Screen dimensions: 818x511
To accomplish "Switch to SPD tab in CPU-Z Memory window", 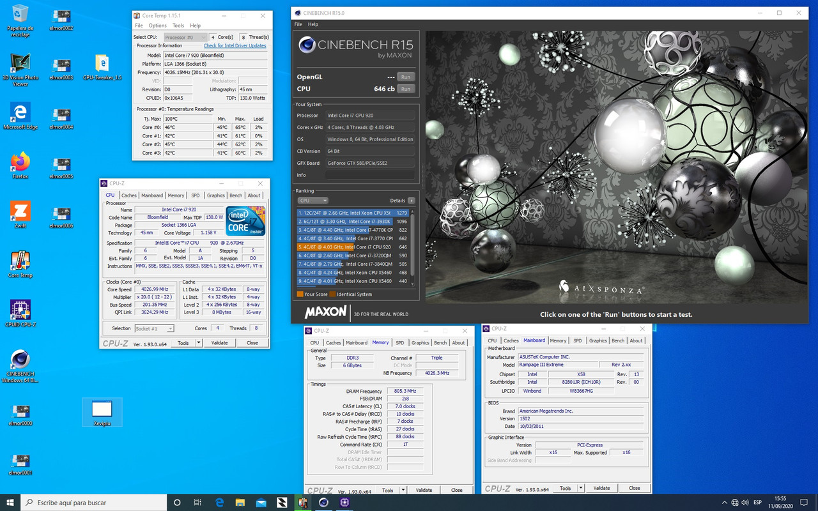I will pyautogui.click(x=400, y=342).
